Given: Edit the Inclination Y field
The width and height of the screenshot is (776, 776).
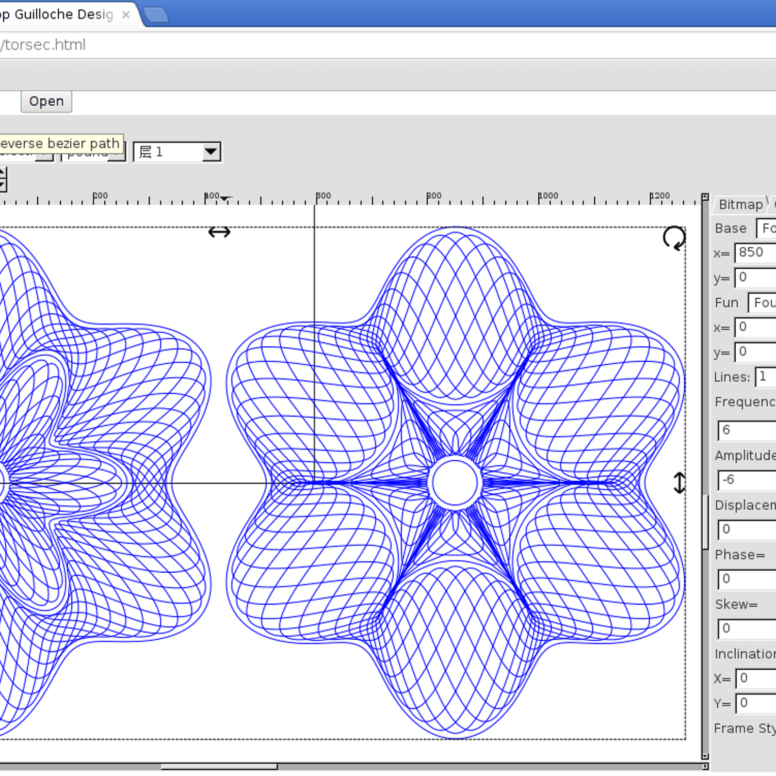Looking at the screenshot, I should [x=756, y=703].
